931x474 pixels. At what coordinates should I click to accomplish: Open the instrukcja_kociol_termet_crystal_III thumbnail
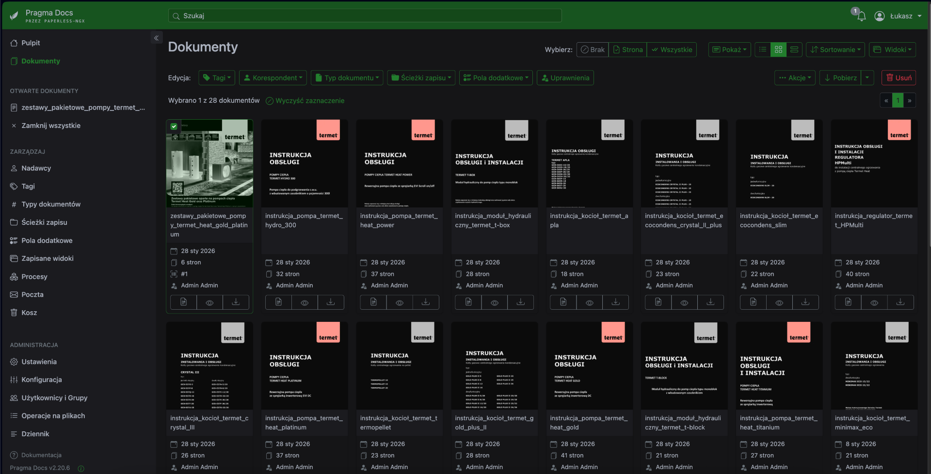[209, 366]
